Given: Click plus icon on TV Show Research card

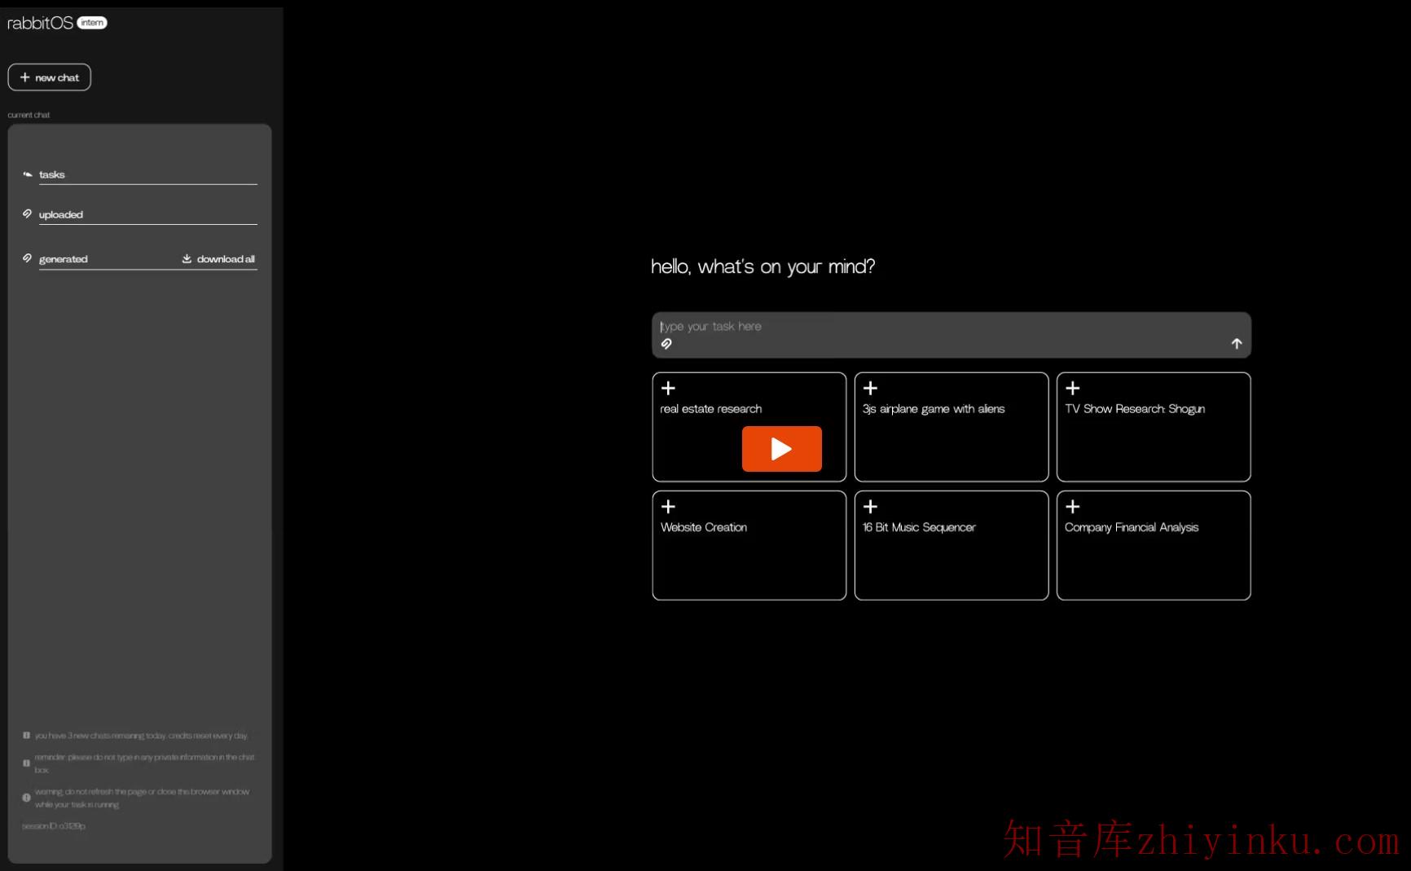Looking at the screenshot, I should [x=1072, y=388].
